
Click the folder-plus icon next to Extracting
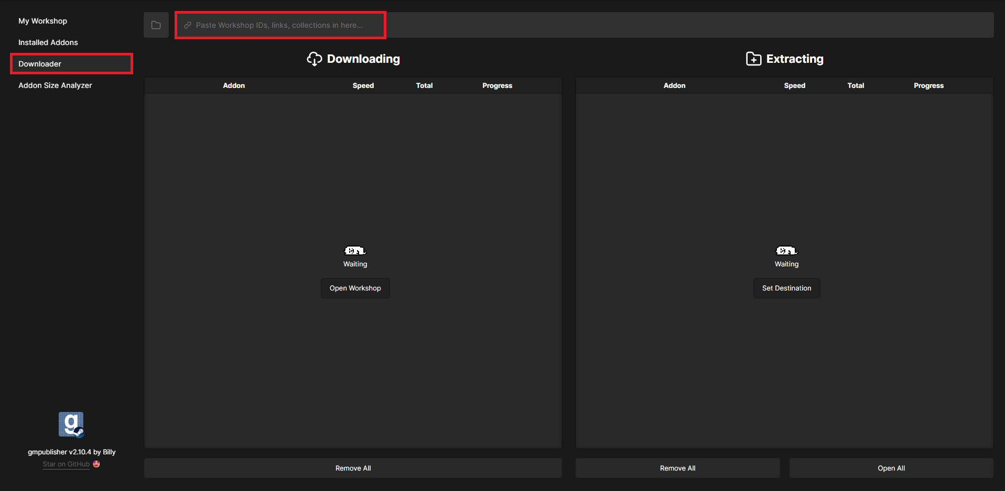[x=753, y=59]
